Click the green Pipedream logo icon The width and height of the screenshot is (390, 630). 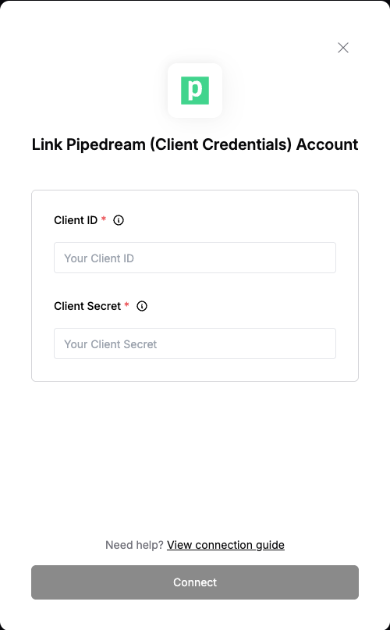point(195,91)
